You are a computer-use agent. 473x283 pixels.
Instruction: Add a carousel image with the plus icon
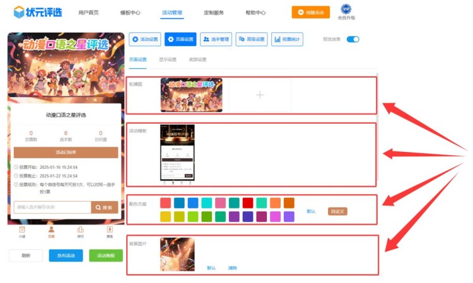pyautogui.click(x=259, y=95)
